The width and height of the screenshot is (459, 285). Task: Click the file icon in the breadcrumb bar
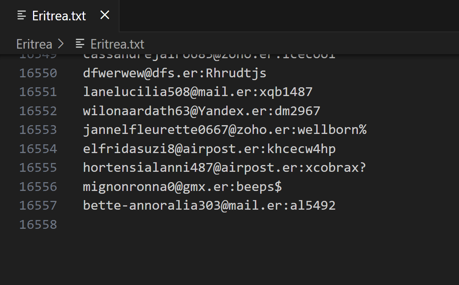(80, 43)
